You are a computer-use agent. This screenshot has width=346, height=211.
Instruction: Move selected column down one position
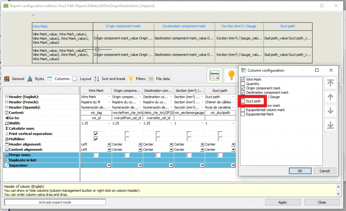point(330,111)
